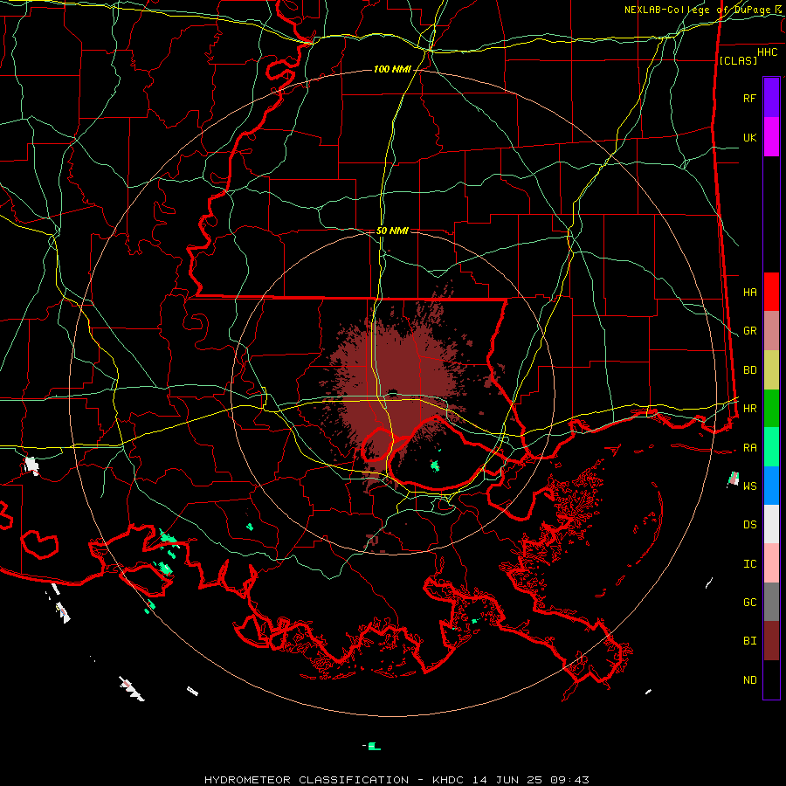
Task: Click the HA red legend swatch
Action: [x=771, y=292]
